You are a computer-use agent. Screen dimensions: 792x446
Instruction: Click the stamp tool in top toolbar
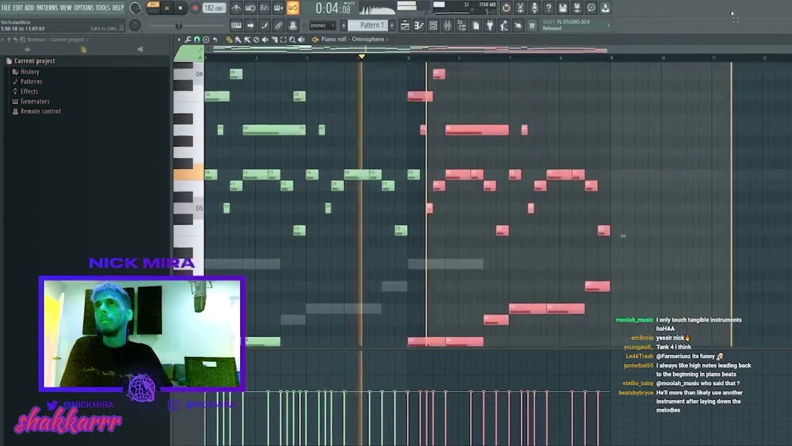coord(293,25)
